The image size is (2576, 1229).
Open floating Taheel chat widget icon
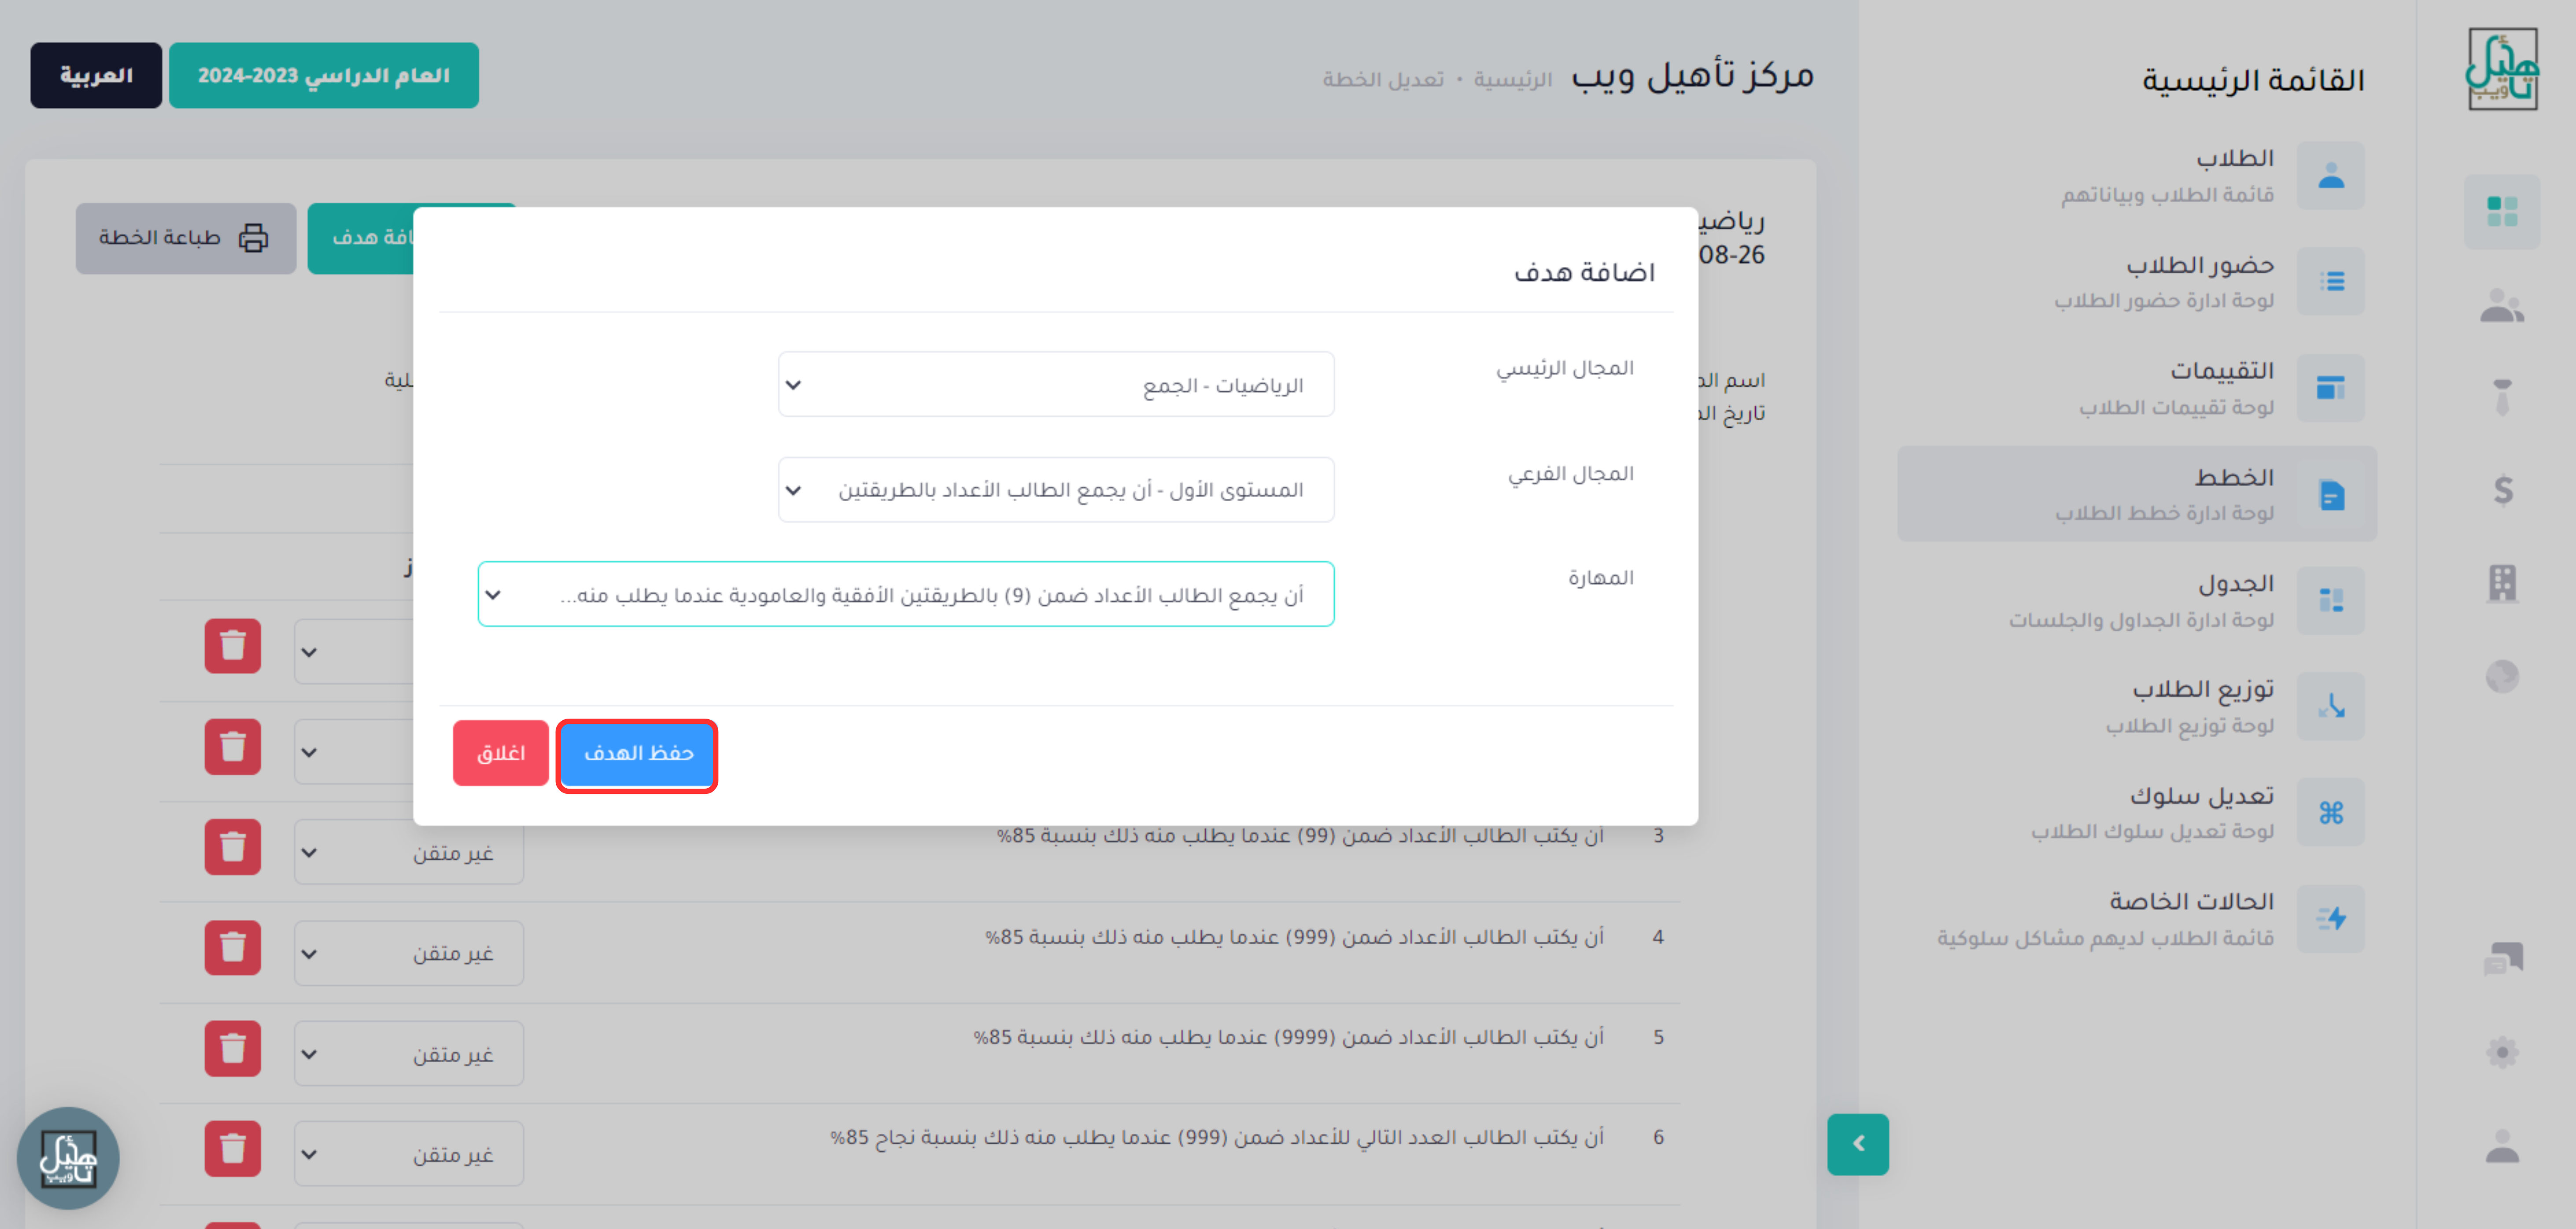pyautogui.click(x=68, y=1158)
